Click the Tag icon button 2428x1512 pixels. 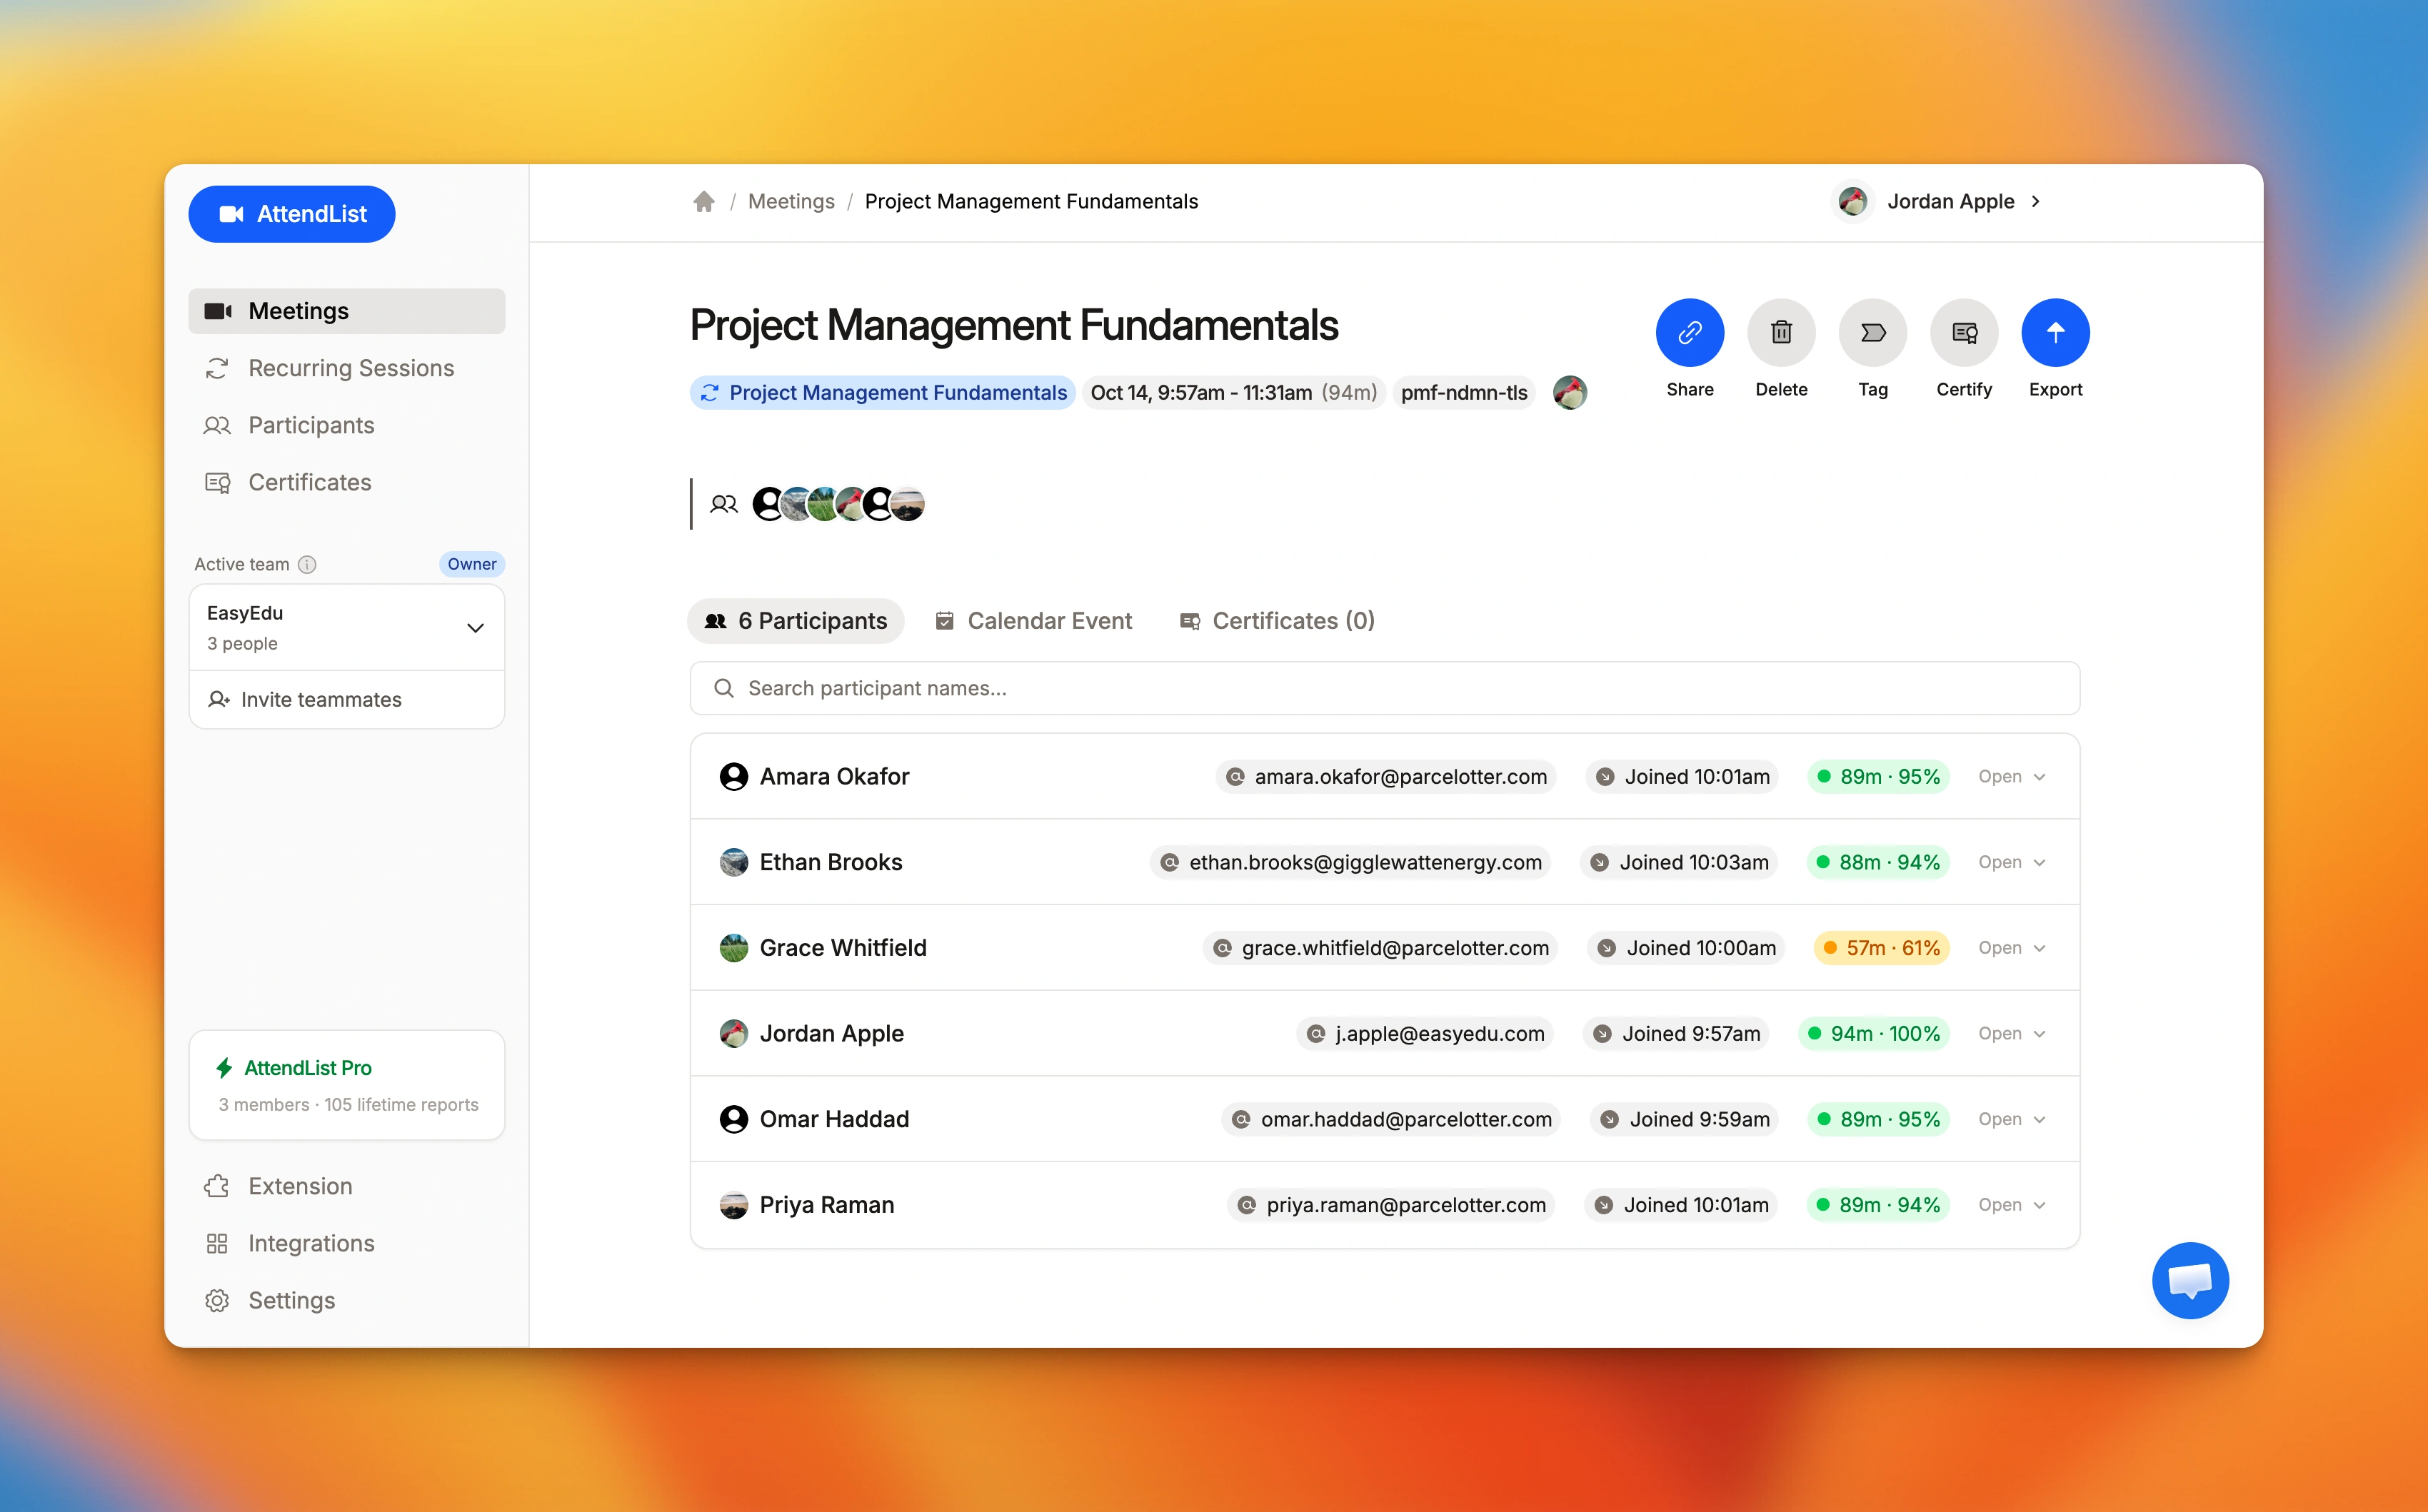(x=1872, y=332)
